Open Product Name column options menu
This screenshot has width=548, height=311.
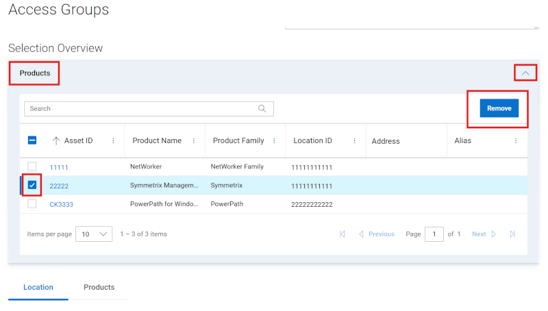pyautogui.click(x=194, y=141)
